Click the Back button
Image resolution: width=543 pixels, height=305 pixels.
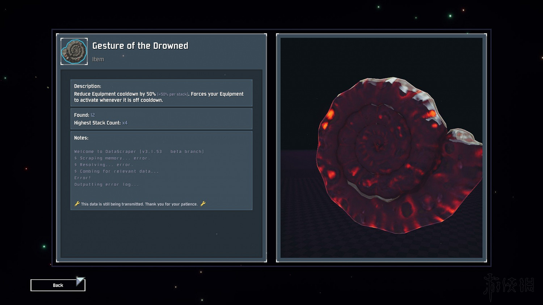pos(58,285)
